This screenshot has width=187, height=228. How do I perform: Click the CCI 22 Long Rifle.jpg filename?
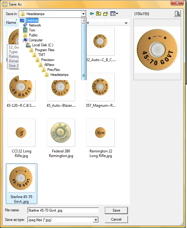click(21, 153)
